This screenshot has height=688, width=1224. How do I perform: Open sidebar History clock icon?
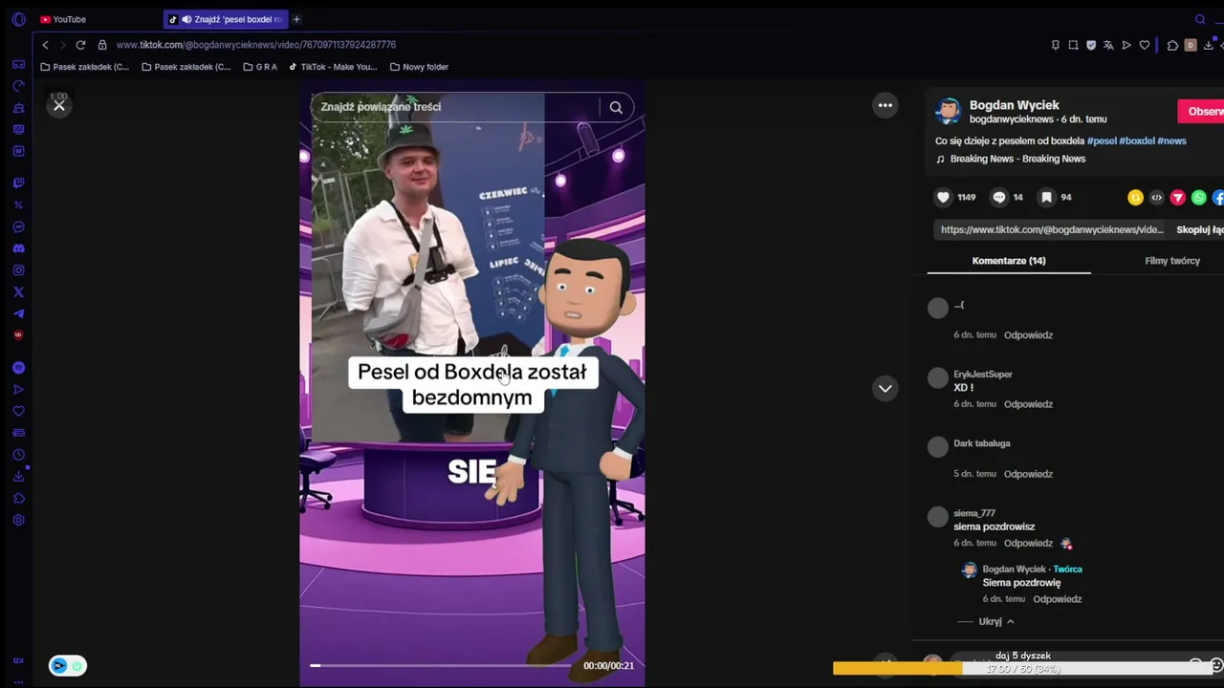18,455
